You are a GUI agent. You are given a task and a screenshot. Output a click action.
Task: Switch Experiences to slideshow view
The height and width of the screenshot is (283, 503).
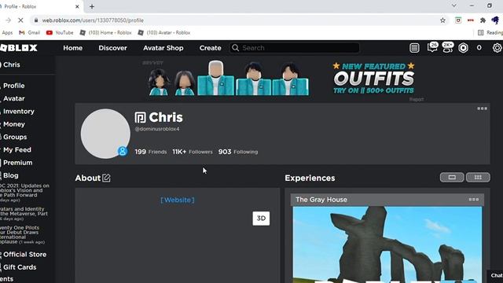point(452,178)
